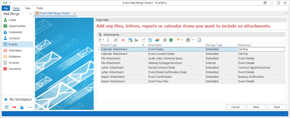Sort by Description column header
Image resolution: width=290 pixels, height=118 pixels.
[x=177, y=45]
